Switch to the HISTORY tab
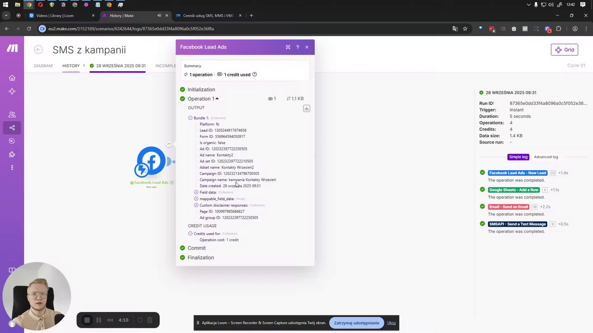The height and width of the screenshot is (333, 593). 71,66
